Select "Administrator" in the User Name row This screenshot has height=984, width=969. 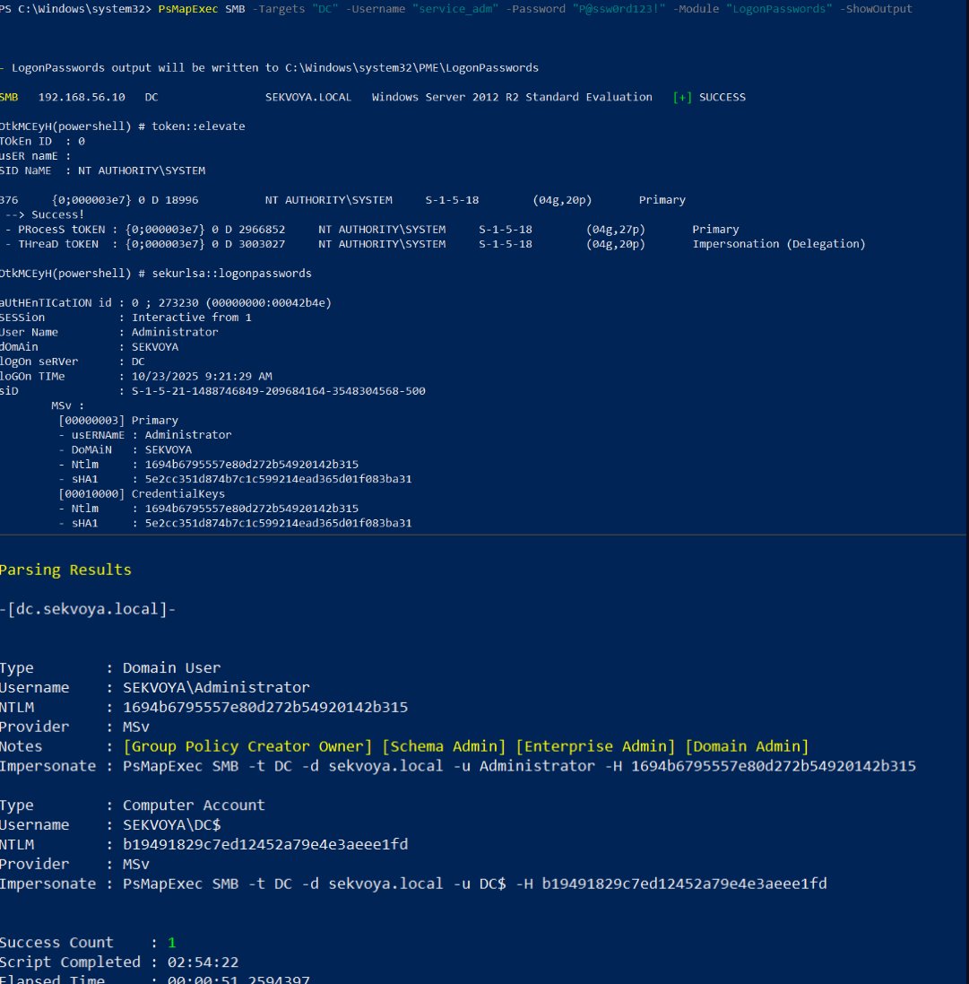[x=175, y=333]
